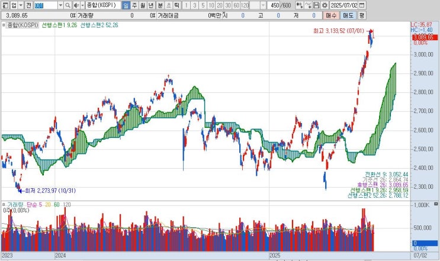Click the 평 button next to 매도
The width and height of the screenshot is (440, 261).
click(x=362, y=15)
